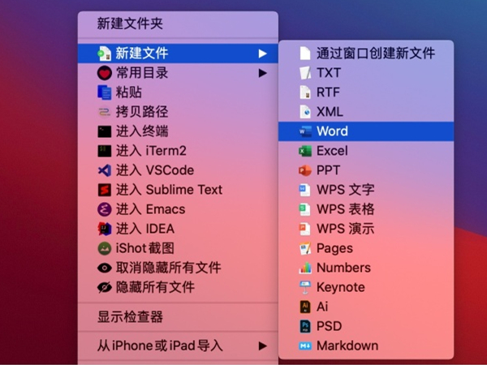Expand 从 iPhone 或 iPad 导入 submenu arrow
487x365 pixels.
[x=262, y=346]
